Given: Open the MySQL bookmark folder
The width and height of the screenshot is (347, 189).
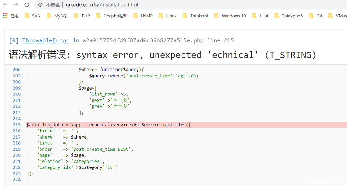Looking at the screenshot, I should pyautogui.click(x=58, y=16).
